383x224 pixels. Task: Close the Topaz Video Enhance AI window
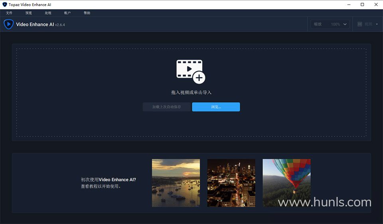point(376,4)
